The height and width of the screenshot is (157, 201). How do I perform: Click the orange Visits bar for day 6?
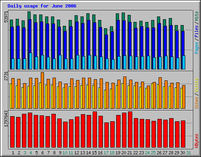tap(42, 90)
